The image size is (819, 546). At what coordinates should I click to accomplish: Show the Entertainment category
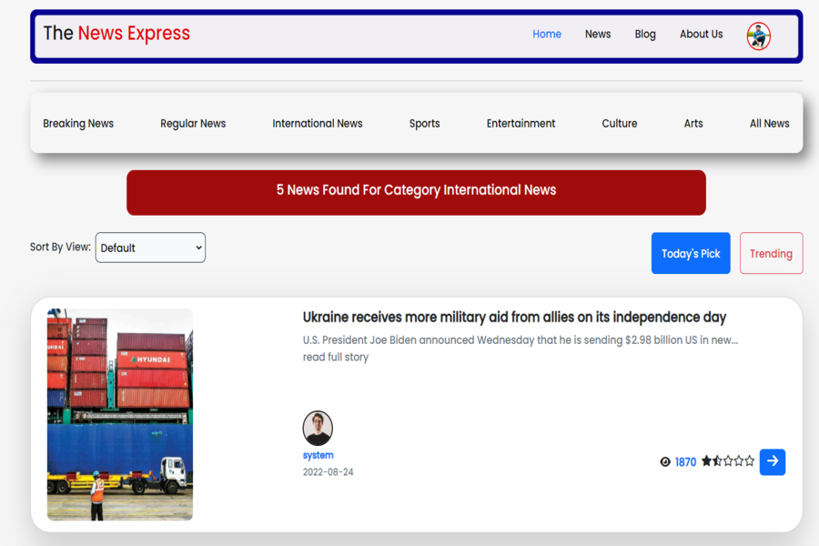(521, 124)
